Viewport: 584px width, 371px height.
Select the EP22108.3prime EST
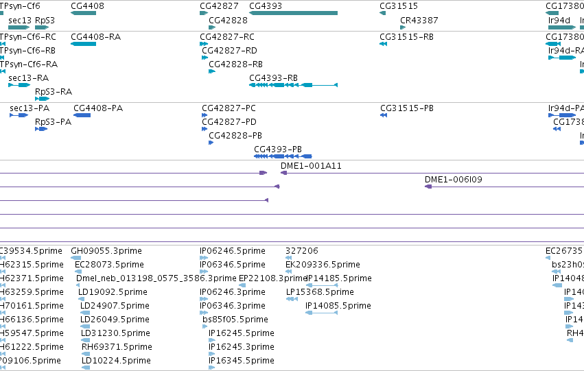[242, 285]
